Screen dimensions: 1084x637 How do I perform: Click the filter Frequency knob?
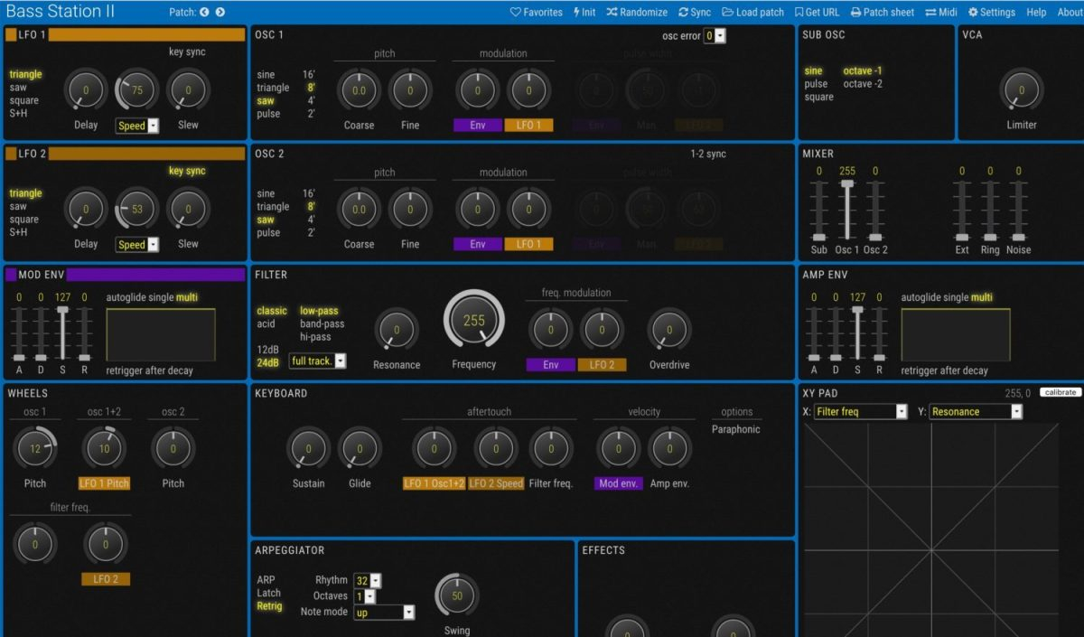(474, 322)
